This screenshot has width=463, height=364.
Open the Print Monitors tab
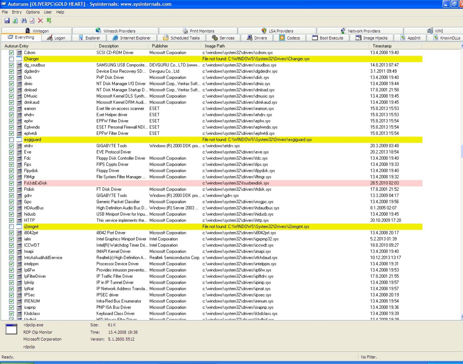tap(198, 31)
